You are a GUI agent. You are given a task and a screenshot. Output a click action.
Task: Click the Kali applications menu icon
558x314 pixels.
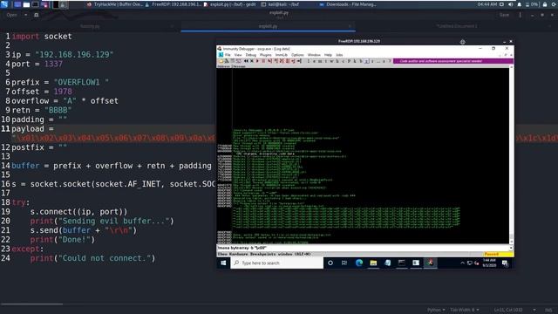pos(4,4)
